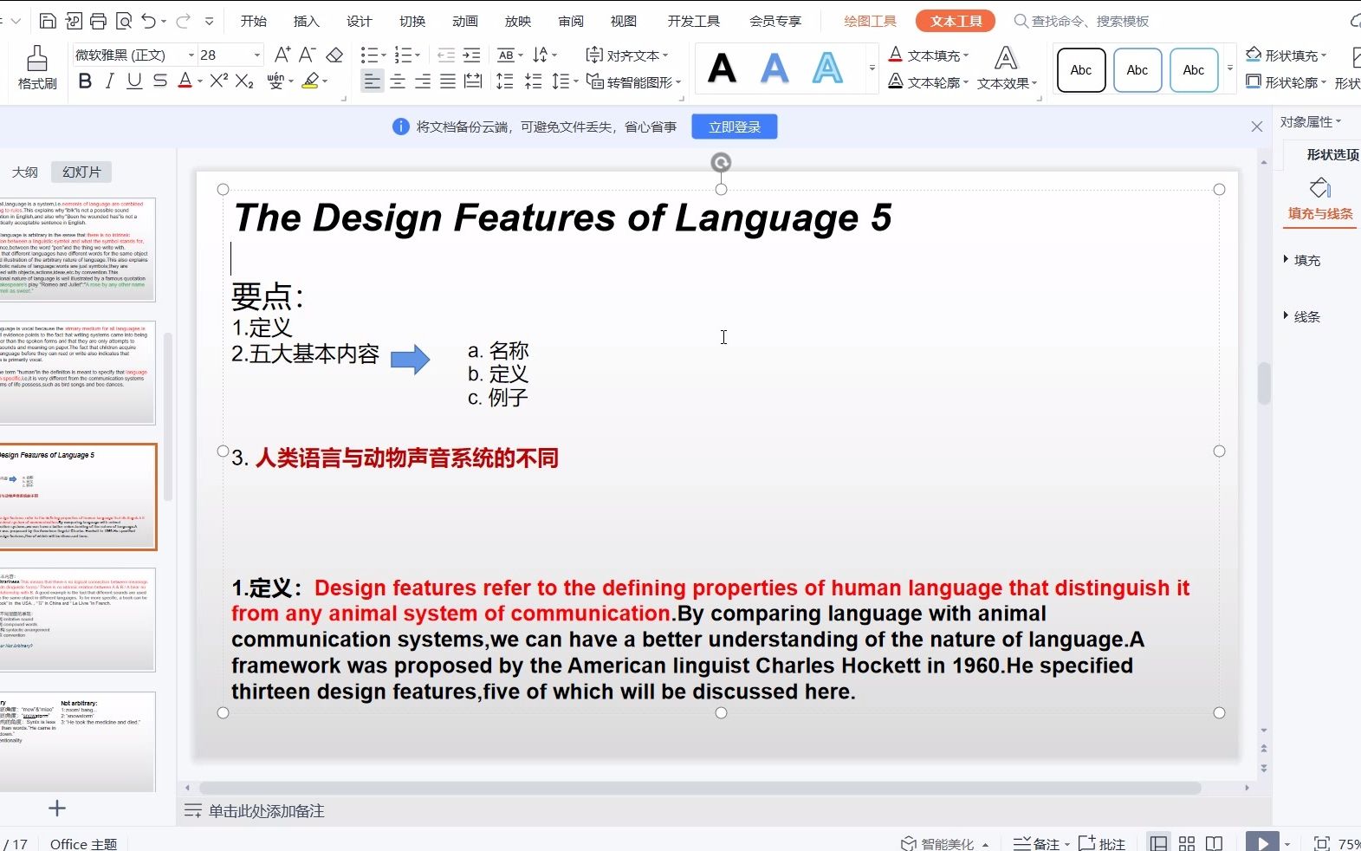Select justify text alignment

(x=448, y=81)
